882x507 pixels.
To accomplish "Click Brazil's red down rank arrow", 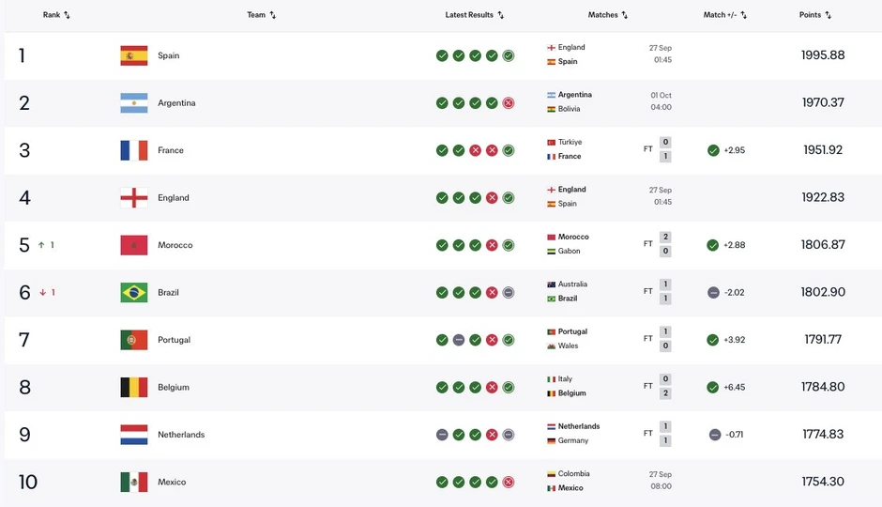I will coord(43,293).
